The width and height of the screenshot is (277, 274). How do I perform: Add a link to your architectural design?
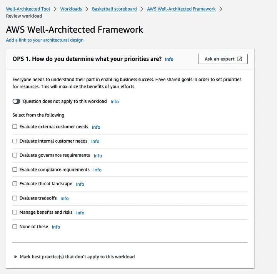tap(45, 40)
